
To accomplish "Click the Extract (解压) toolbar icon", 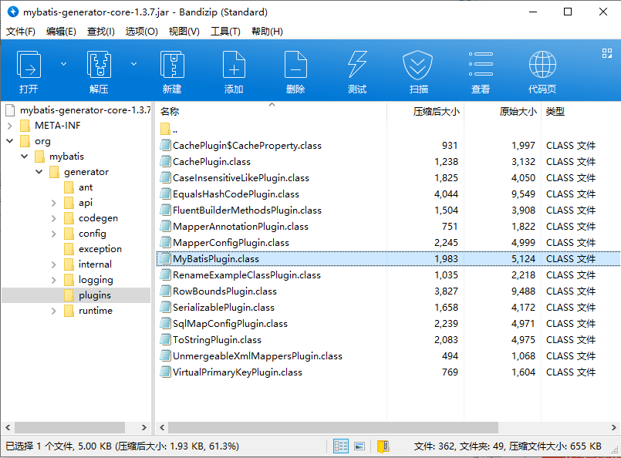I will click(99, 65).
